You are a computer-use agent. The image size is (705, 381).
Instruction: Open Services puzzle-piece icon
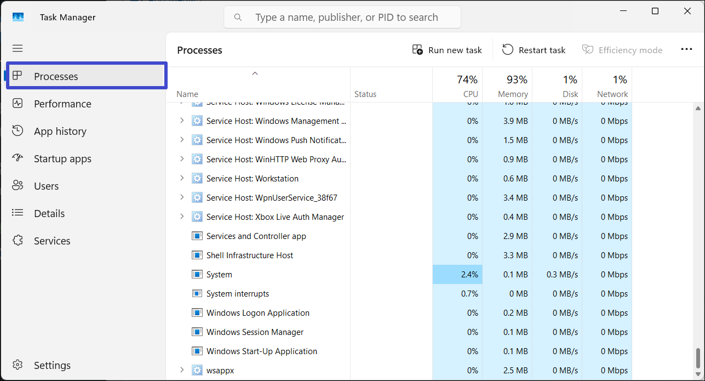coord(18,241)
